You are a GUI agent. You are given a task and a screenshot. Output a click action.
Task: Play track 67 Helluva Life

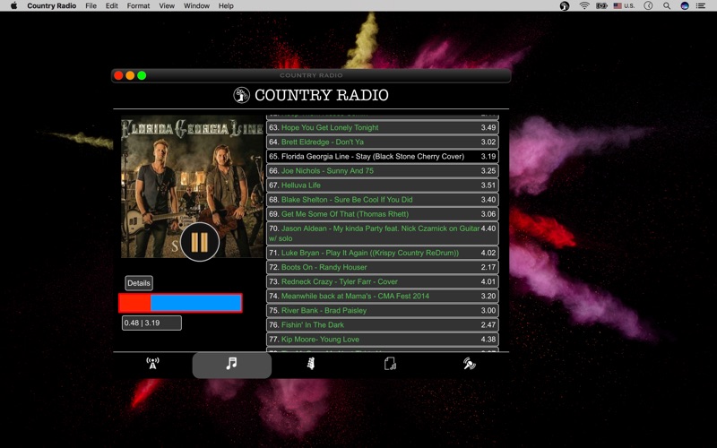coord(383,185)
